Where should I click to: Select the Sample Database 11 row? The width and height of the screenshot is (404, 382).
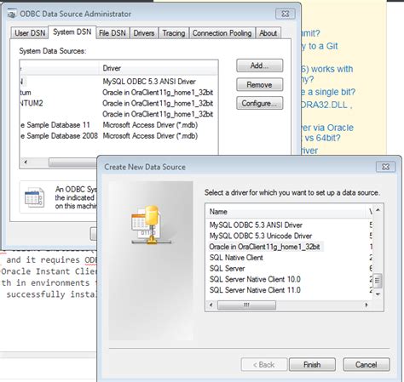coord(118,125)
